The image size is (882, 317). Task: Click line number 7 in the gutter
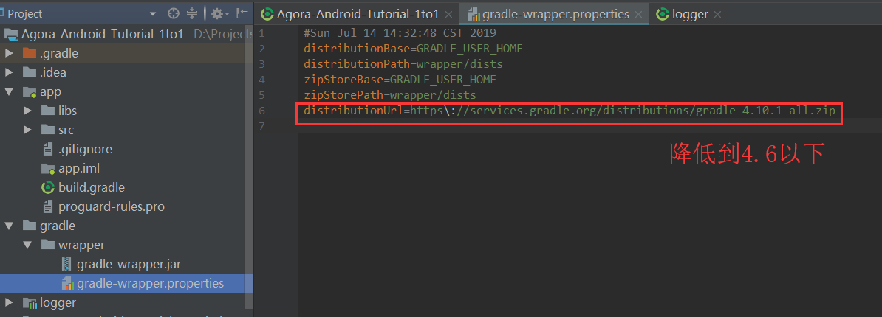261,125
